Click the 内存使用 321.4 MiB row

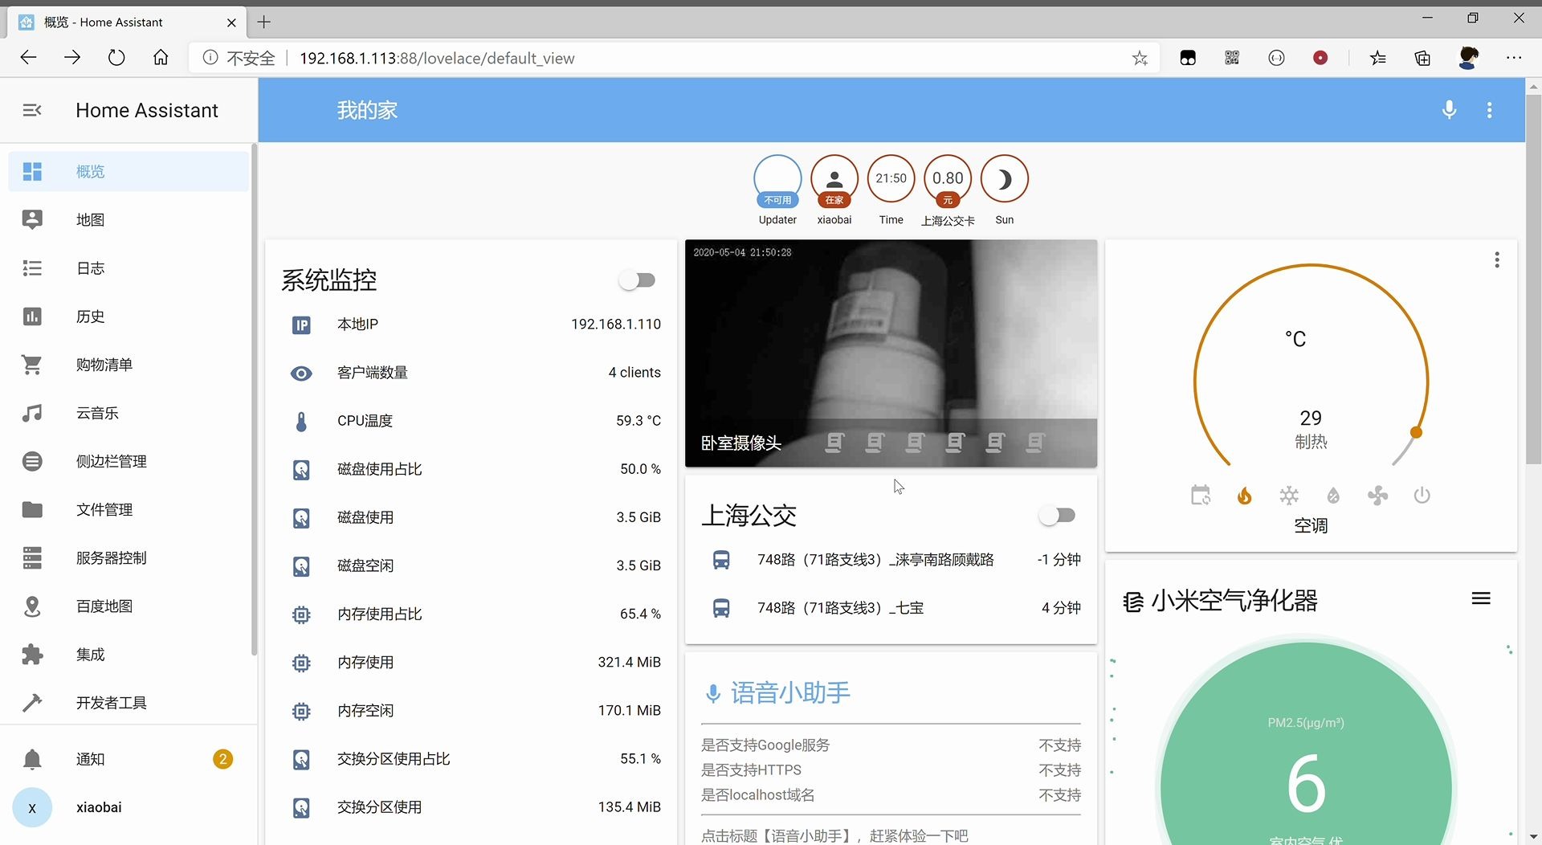[x=471, y=663]
